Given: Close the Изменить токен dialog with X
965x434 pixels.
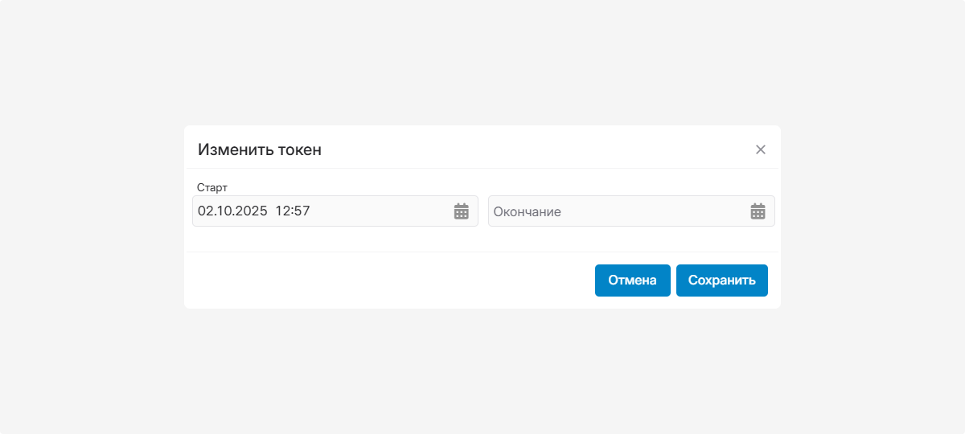Looking at the screenshot, I should tap(761, 149).
